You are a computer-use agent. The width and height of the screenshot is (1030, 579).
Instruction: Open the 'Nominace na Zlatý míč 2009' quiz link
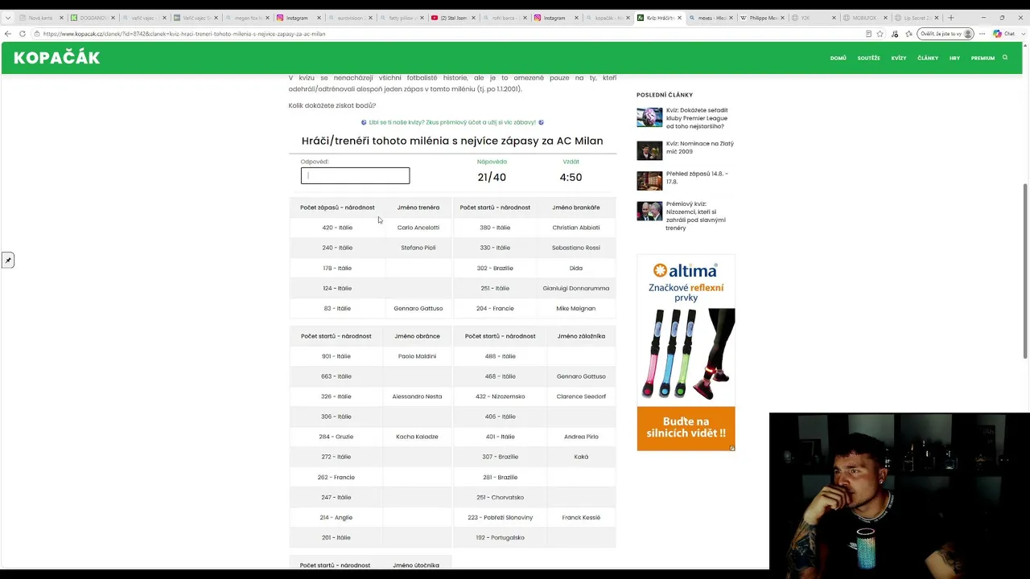click(699, 147)
